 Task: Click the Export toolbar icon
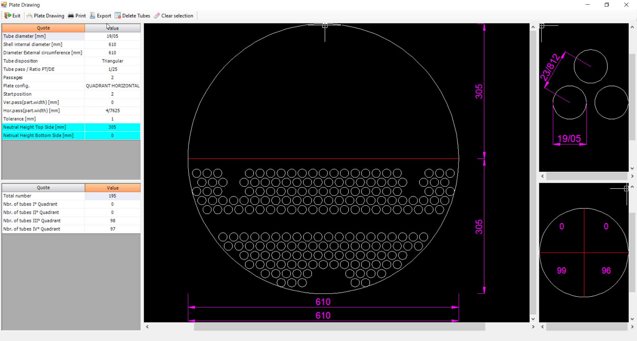(x=92, y=16)
